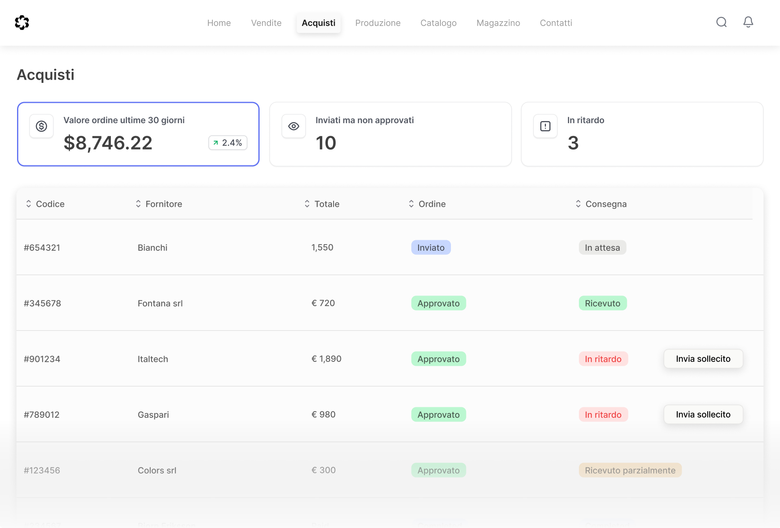This screenshot has width=780, height=528.
Task: Sort table by Consegna column
Action: coord(601,204)
